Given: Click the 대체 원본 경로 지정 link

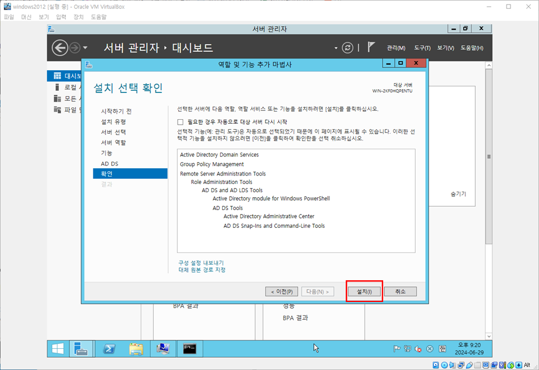Looking at the screenshot, I should (x=202, y=270).
